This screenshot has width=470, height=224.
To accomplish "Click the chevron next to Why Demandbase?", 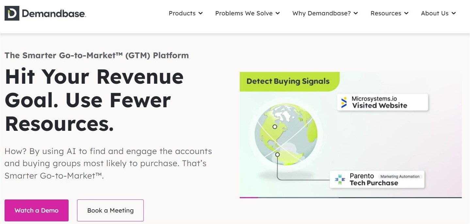I will click(x=356, y=13).
